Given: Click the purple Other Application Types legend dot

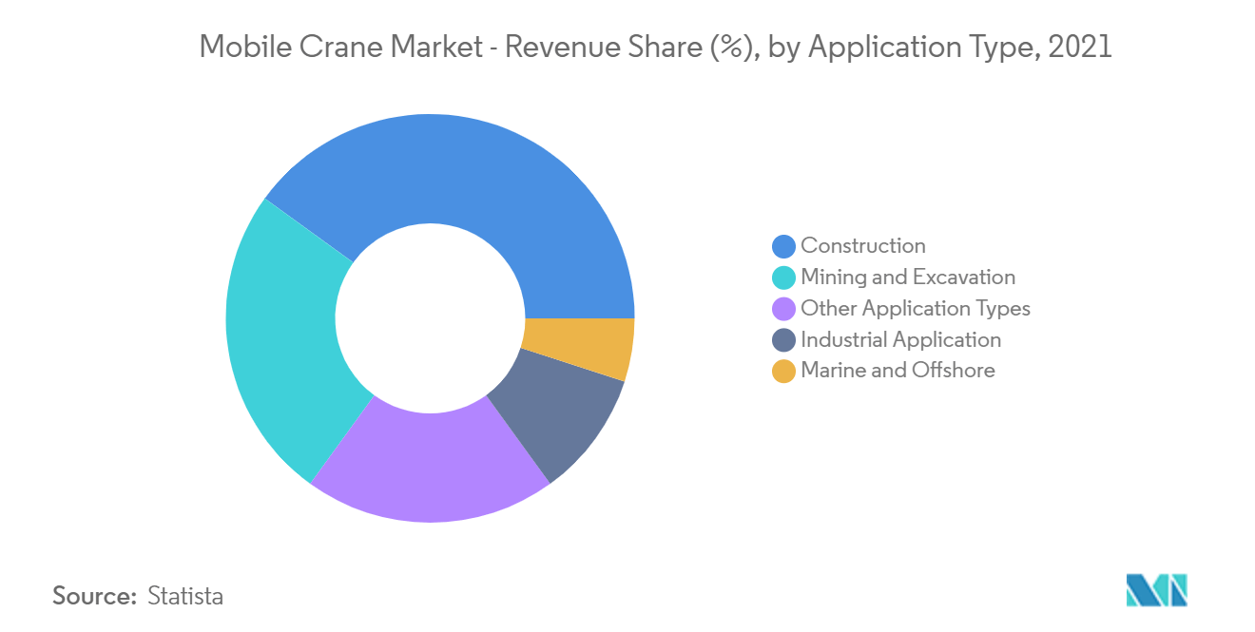Looking at the screenshot, I should [783, 309].
